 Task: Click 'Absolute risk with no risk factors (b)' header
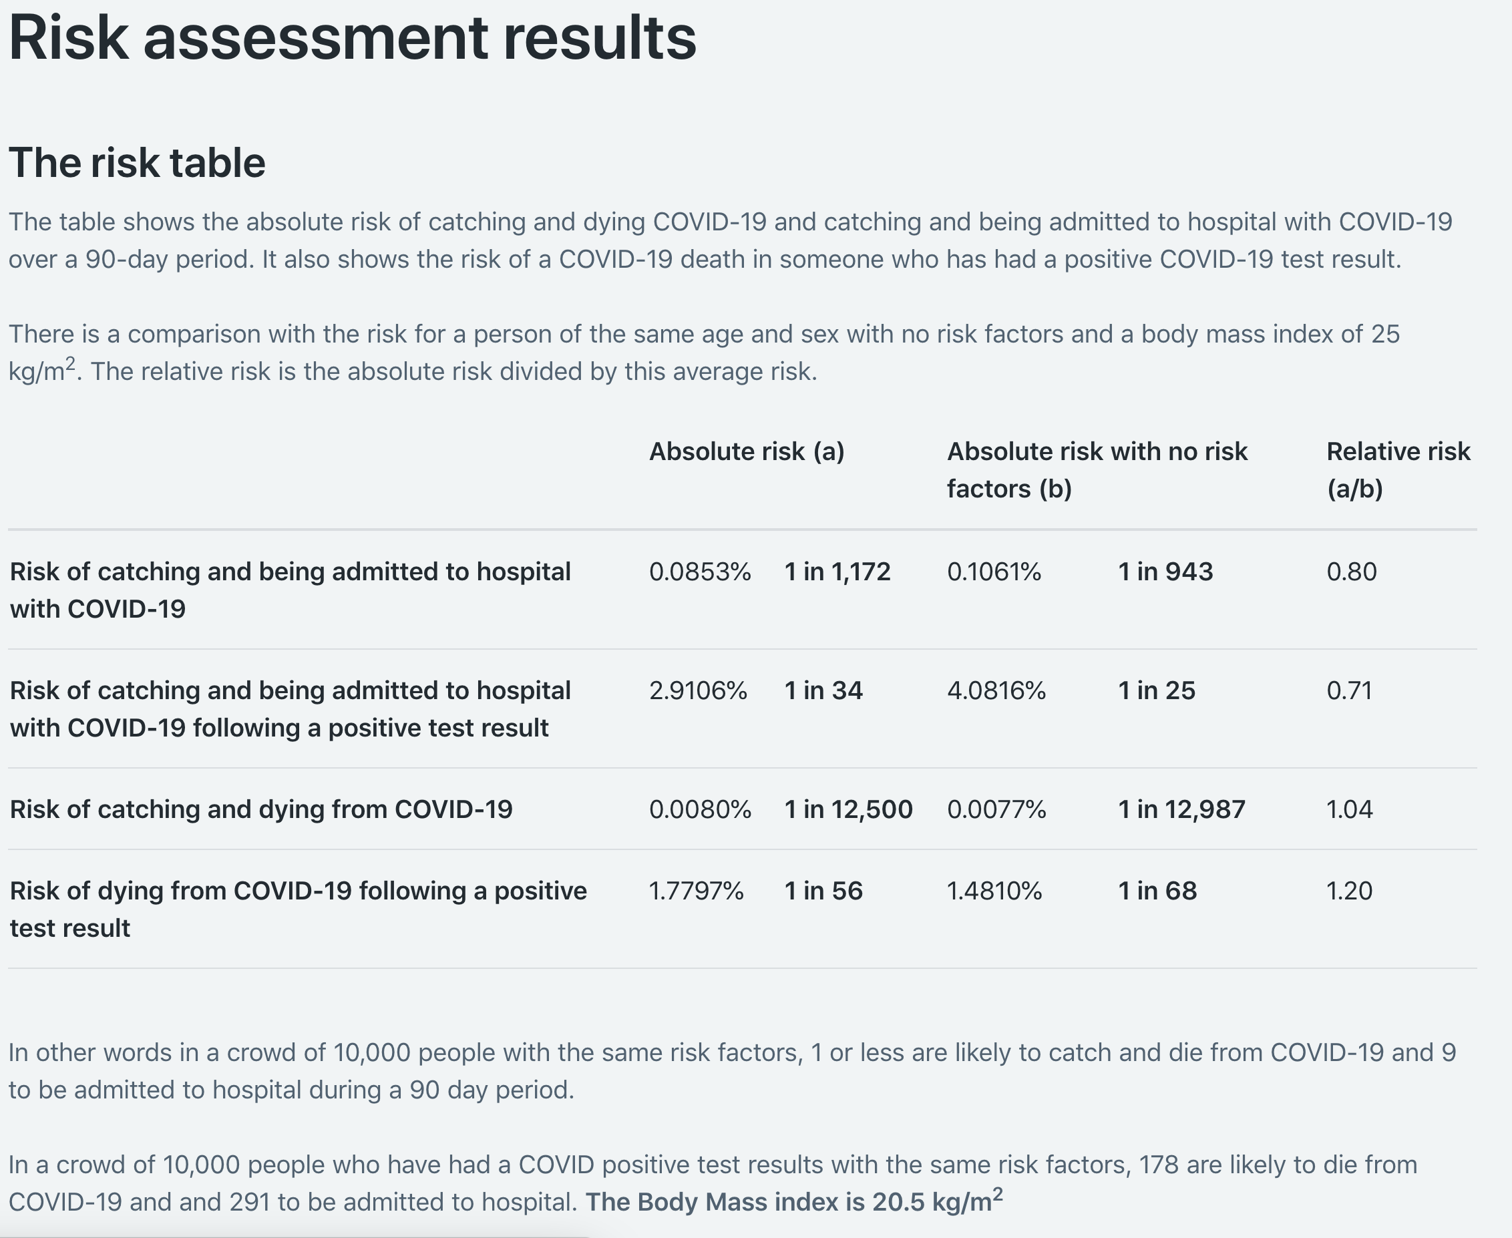click(x=1096, y=469)
